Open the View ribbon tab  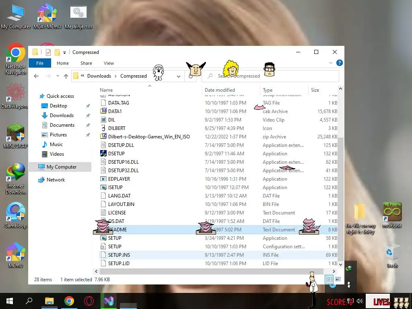(109, 63)
